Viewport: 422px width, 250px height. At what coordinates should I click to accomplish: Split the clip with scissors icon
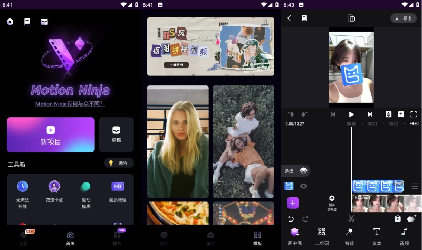351,218
